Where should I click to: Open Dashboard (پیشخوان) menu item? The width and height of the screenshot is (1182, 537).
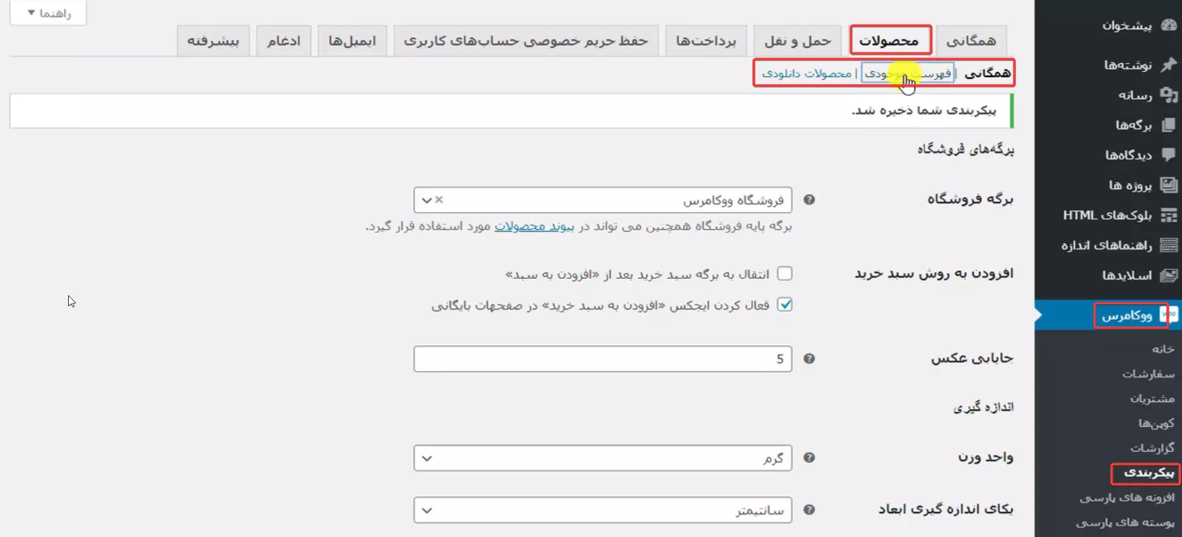(x=1127, y=25)
